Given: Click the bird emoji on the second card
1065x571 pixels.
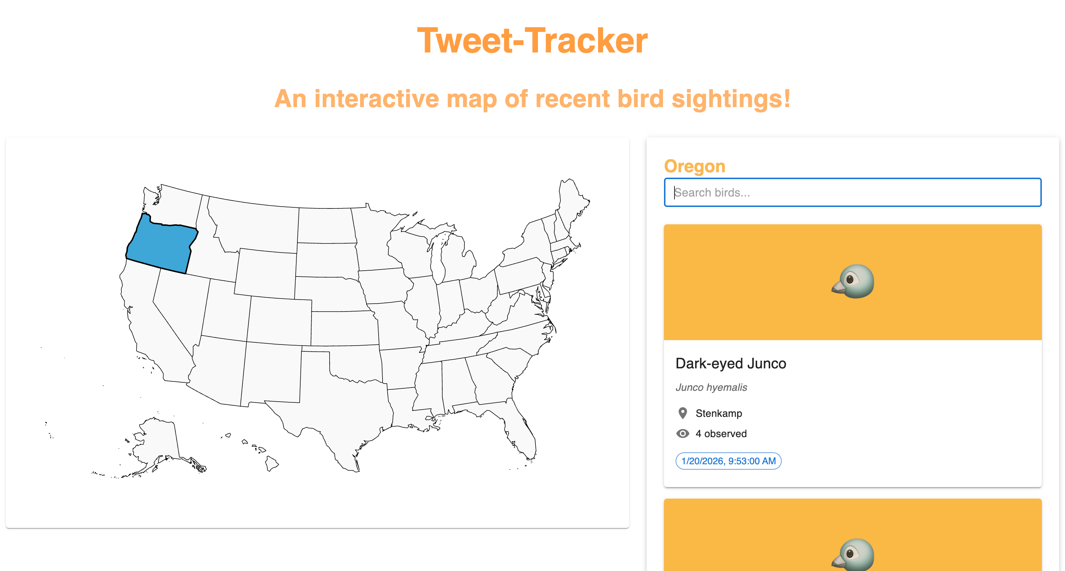Looking at the screenshot, I should 852,554.
